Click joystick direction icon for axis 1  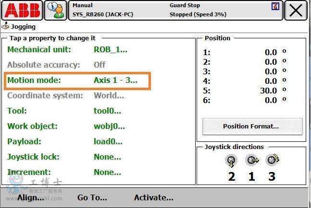[x=251, y=161]
